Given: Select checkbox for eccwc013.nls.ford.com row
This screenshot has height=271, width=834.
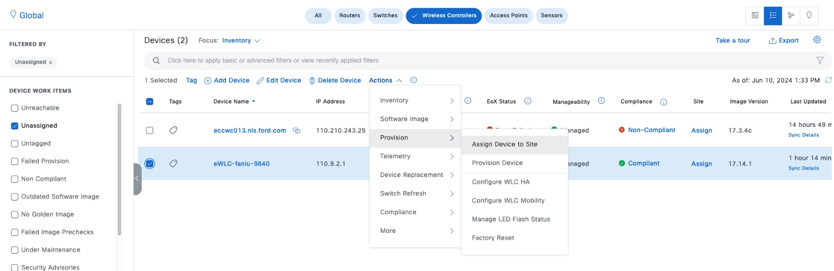Looking at the screenshot, I should pyautogui.click(x=150, y=131).
